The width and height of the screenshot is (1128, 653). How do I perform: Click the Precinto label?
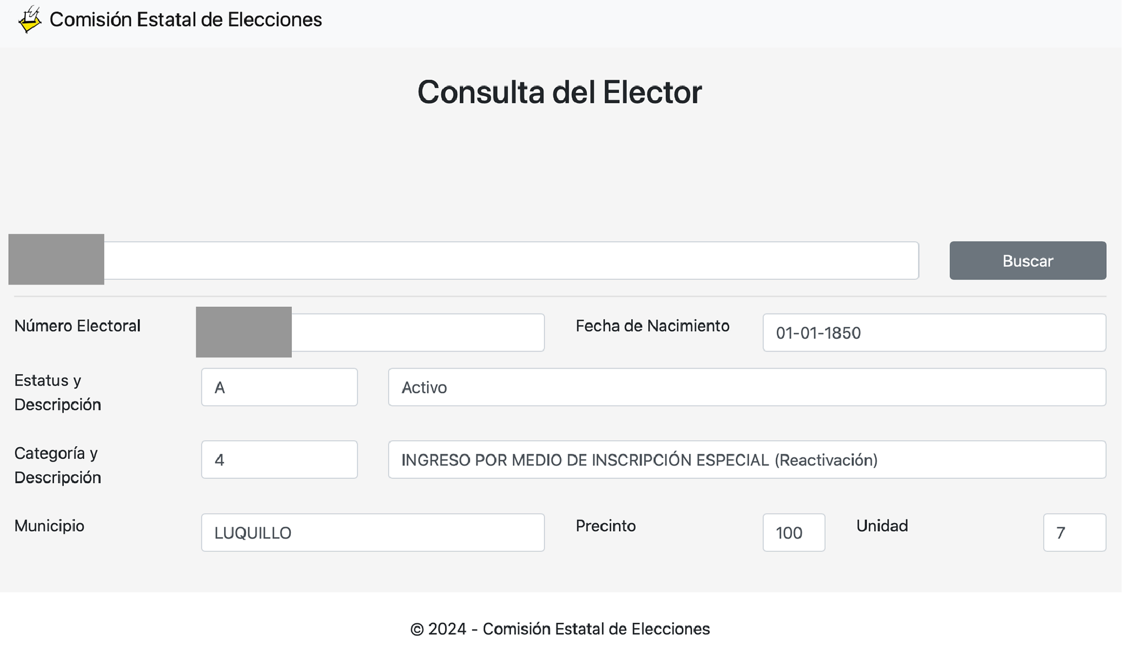point(605,526)
